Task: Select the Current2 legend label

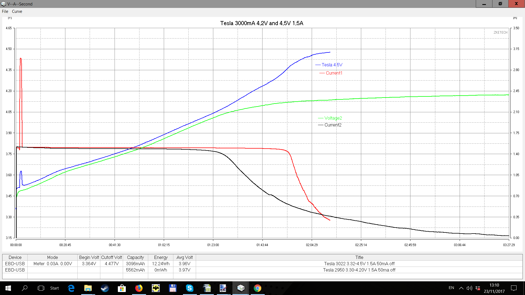Action: click(333, 125)
